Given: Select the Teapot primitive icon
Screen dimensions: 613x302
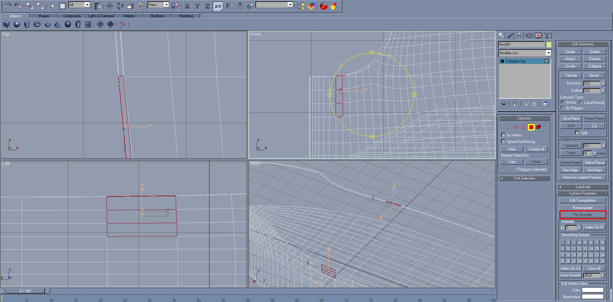Looking at the screenshot, I should pos(48,24).
